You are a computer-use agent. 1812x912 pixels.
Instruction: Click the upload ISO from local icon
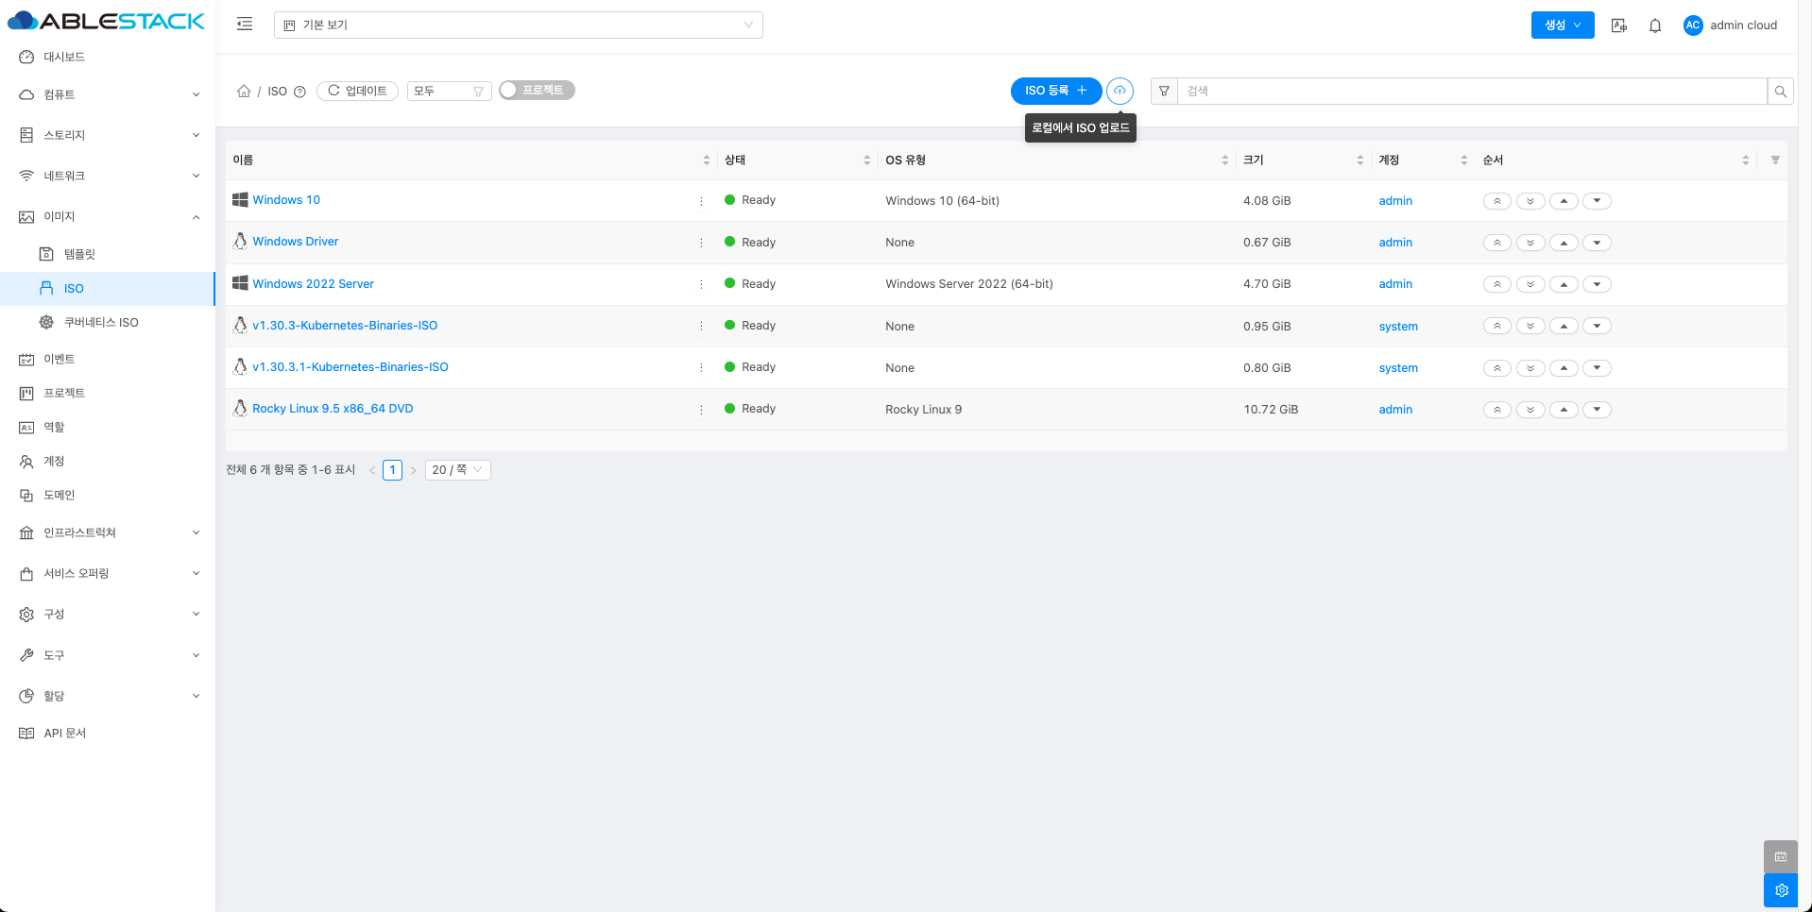(x=1120, y=91)
